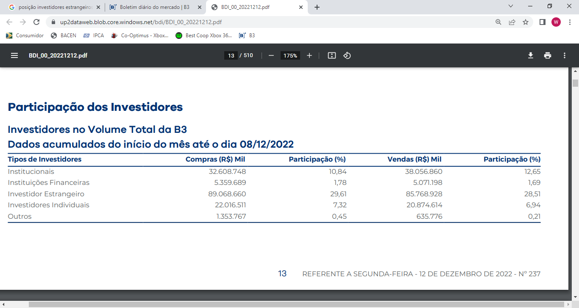Download the PDF file

(530, 55)
